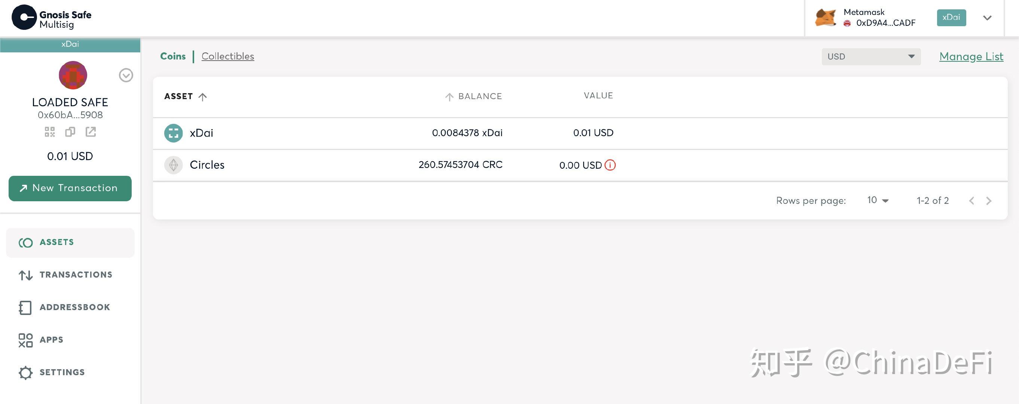Image resolution: width=1019 pixels, height=404 pixels.
Task: Switch to the Collectibles tab
Action: [227, 56]
